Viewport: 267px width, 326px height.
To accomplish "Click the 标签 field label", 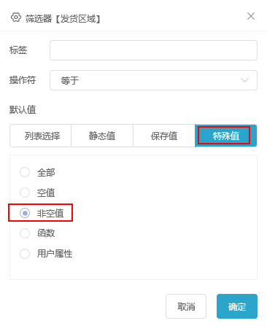I will pyautogui.click(x=18, y=50).
